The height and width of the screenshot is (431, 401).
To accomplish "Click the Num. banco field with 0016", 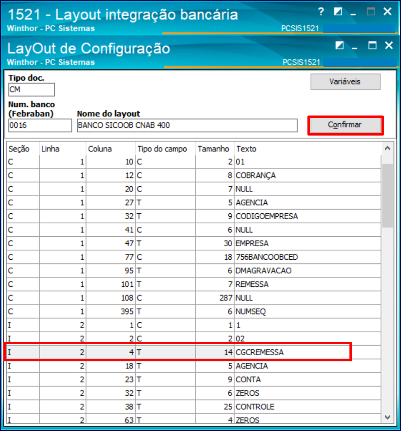I will [x=40, y=126].
